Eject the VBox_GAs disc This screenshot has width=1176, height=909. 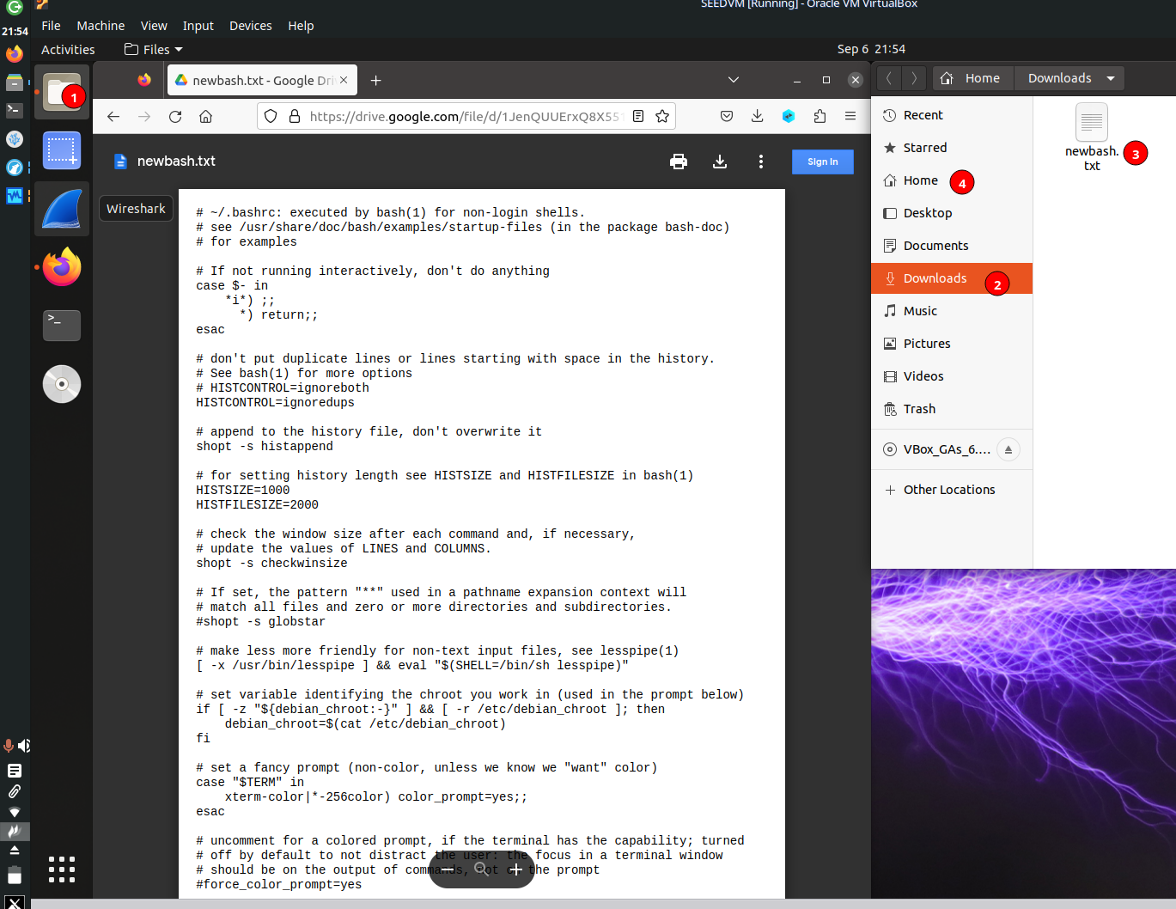(1008, 449)
